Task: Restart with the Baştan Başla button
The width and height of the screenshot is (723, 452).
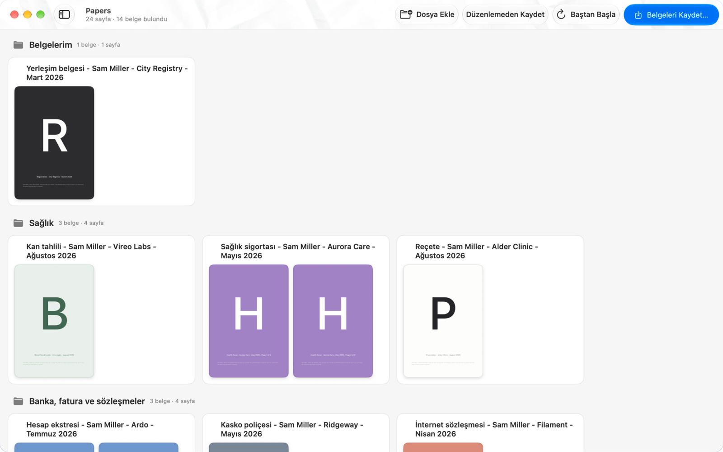Action: tap(586, 14)
